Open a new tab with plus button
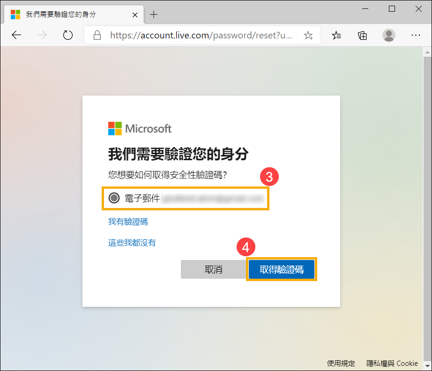432x371 pixels. [154, 15]
